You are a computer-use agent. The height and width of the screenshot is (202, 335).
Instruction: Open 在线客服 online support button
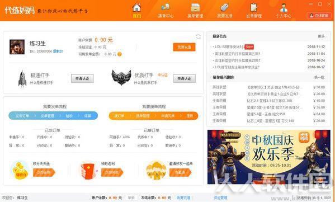click(319, 16)
